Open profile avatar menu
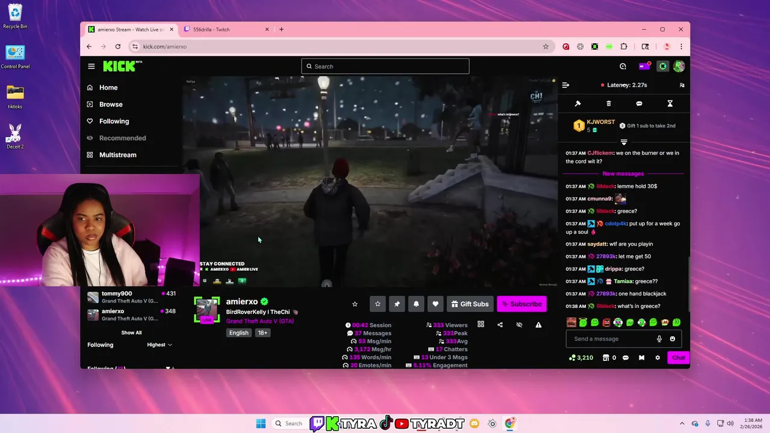 coord(679,66)
